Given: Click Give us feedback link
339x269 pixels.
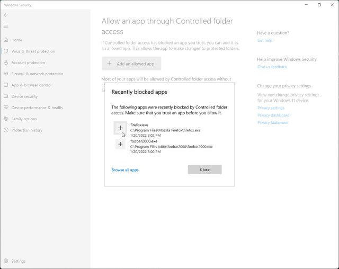Looking at the screenshot, I should click(272, 67).
